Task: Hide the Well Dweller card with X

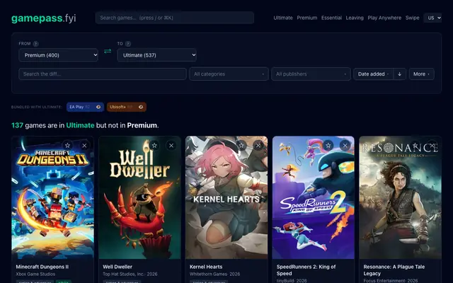Action: tap(171, 145)
